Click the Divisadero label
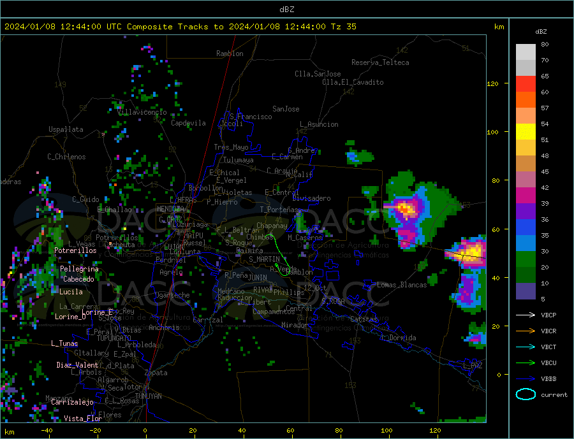574x439 pixels. (311, 198)
